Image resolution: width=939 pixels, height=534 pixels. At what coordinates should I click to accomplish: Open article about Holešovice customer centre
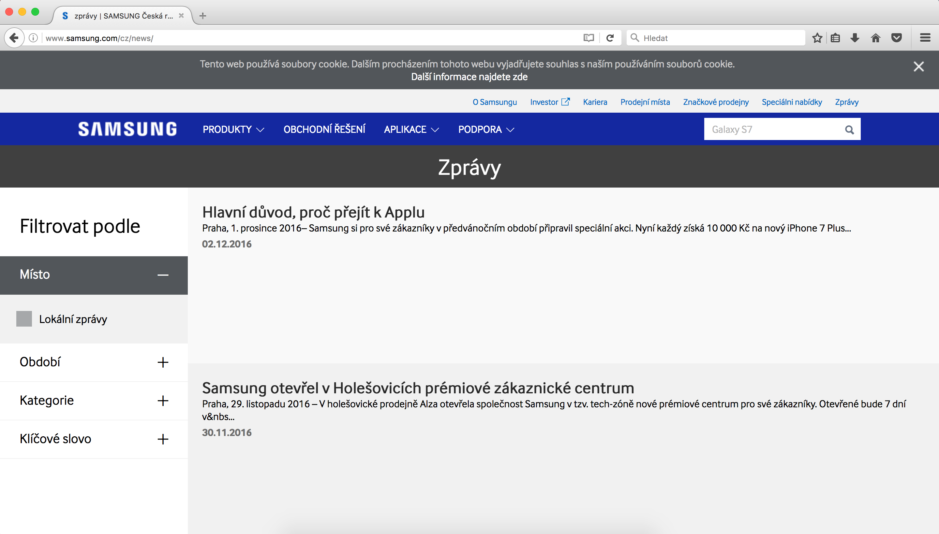pos(418,388)
